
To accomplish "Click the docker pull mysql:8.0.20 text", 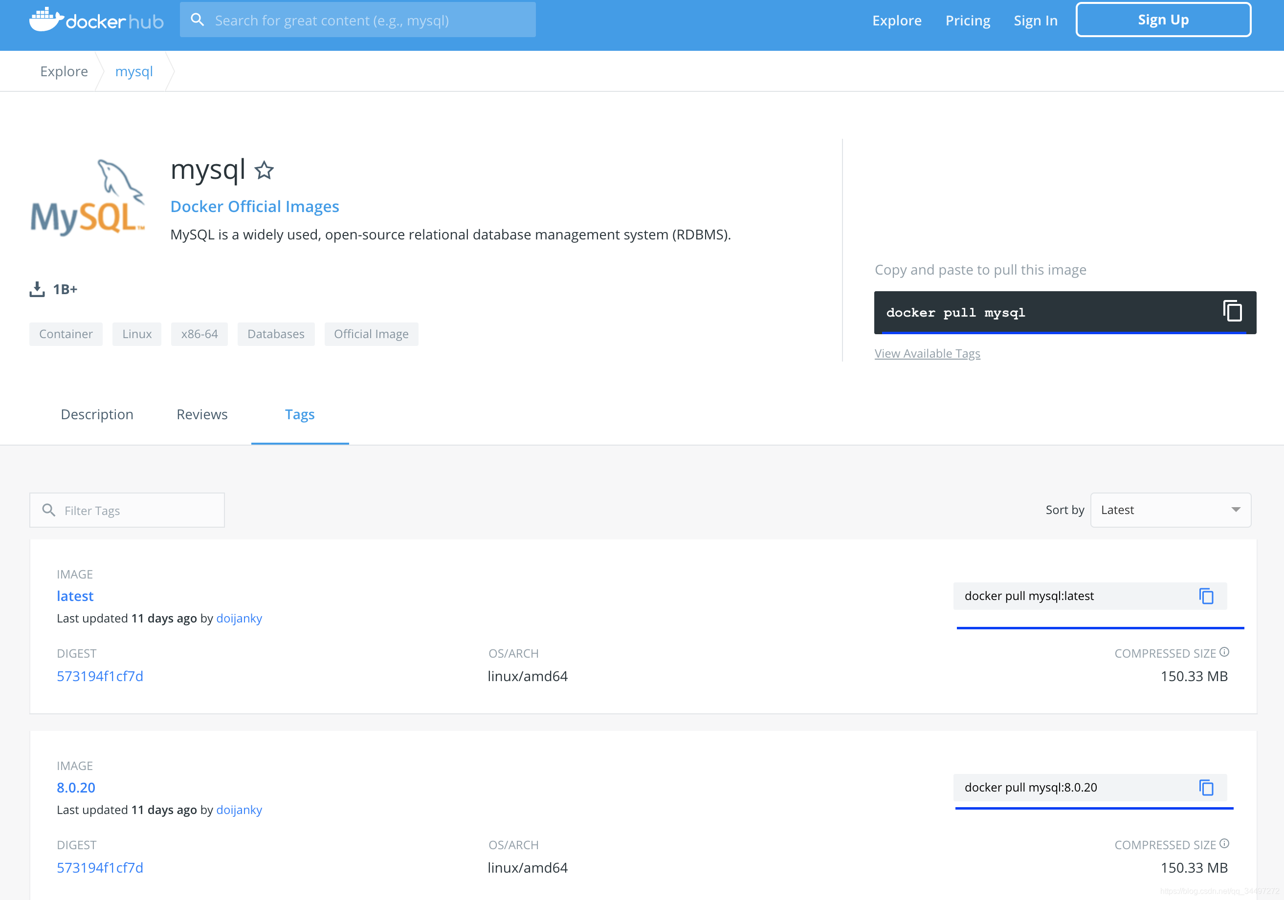I will coord(1031,788).
